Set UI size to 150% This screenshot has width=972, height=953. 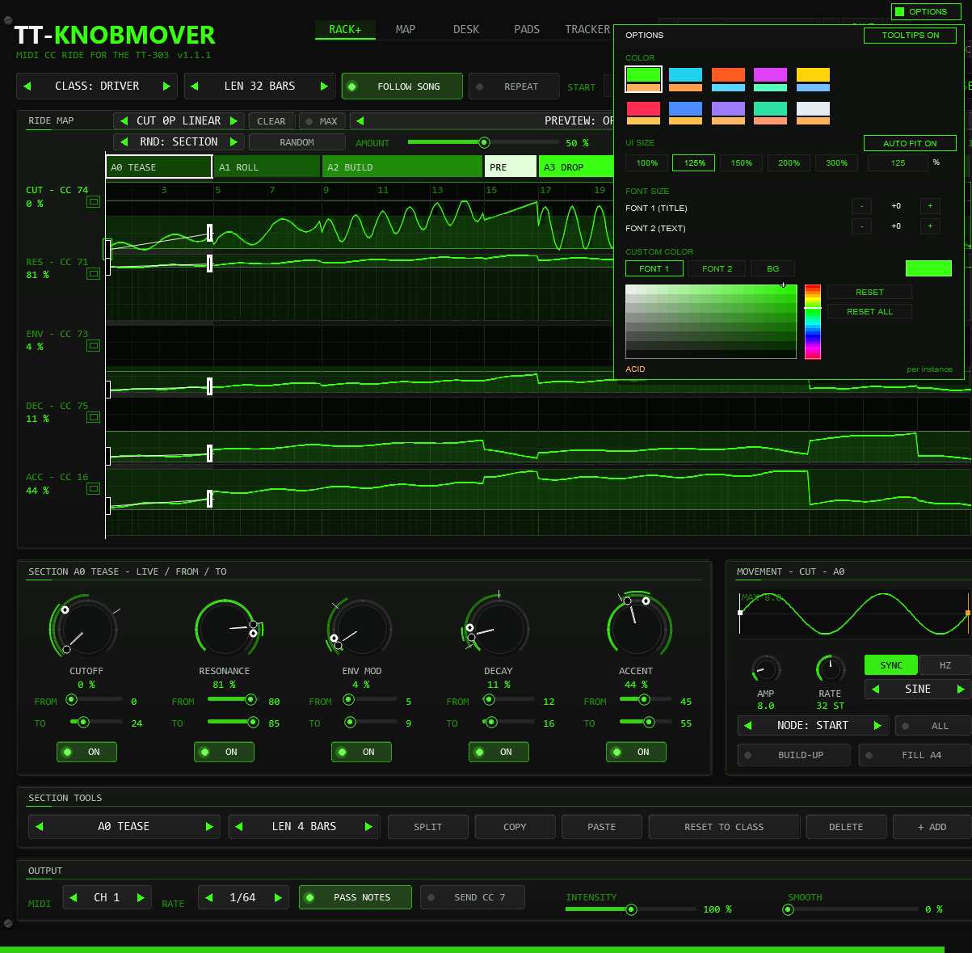[742, 163]
